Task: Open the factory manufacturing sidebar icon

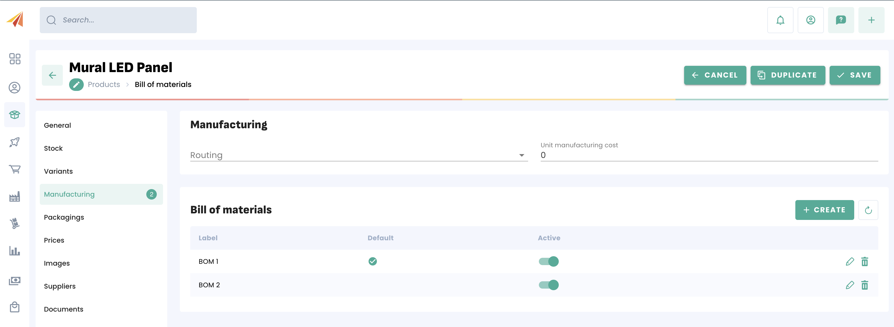Action: click(15, 197)
